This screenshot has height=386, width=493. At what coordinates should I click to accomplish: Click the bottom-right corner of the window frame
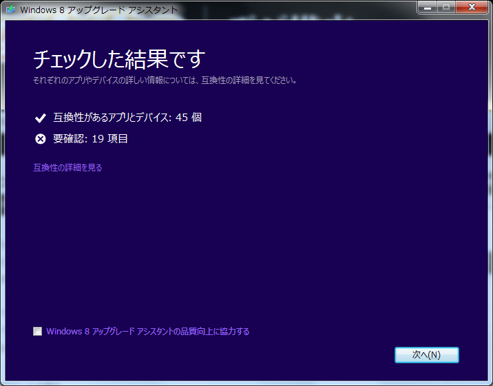(490, 383)
